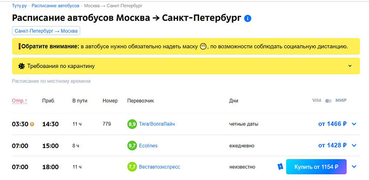Open the Ecolines carrier link
This screenshot has height=180, width=369.
tap(148, 145)
